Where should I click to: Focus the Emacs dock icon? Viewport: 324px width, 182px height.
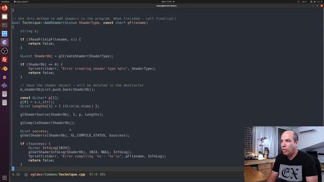click(x=5, y=42)
